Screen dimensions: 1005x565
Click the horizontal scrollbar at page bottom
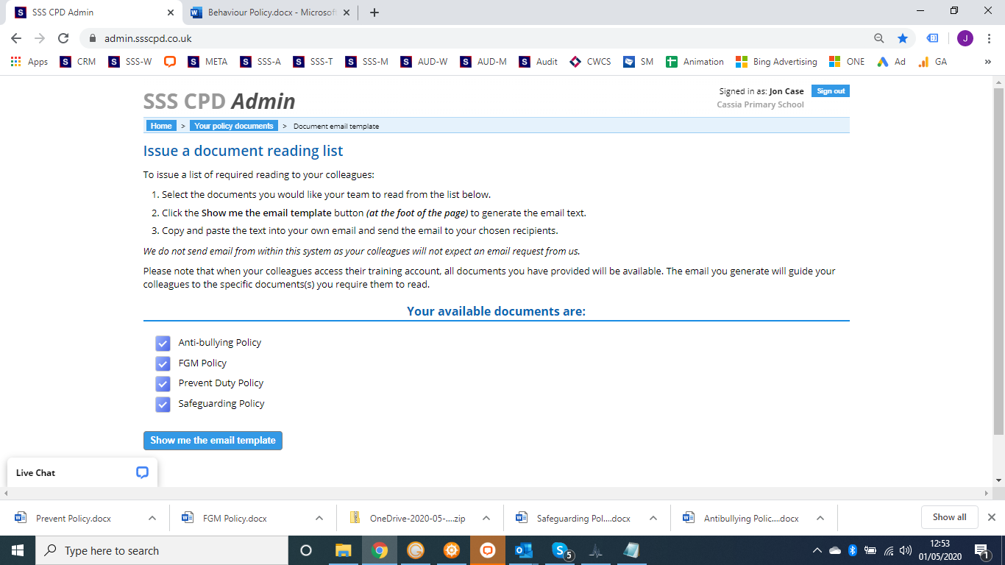[x=496, y=493]
